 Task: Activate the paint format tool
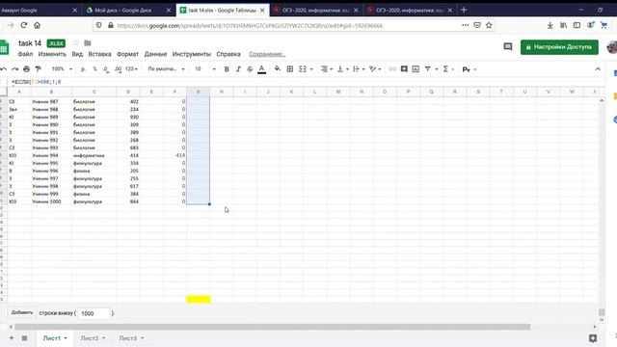tap(39, 69)
